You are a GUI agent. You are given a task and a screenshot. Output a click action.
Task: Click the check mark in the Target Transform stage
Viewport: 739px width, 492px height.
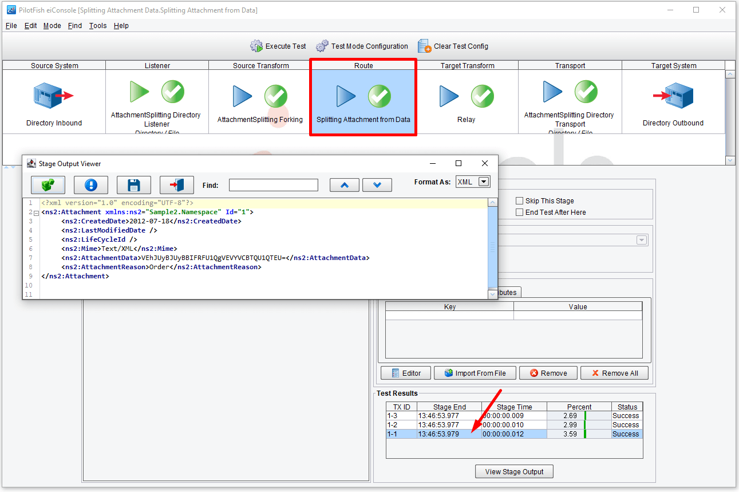pyautogui.click(x=483, y=96)
